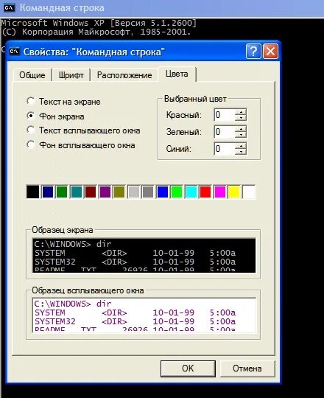Viewport: 324px width, 398px height.
Task: Pick the dark gray swatch
Action: (x=148, y=192)
